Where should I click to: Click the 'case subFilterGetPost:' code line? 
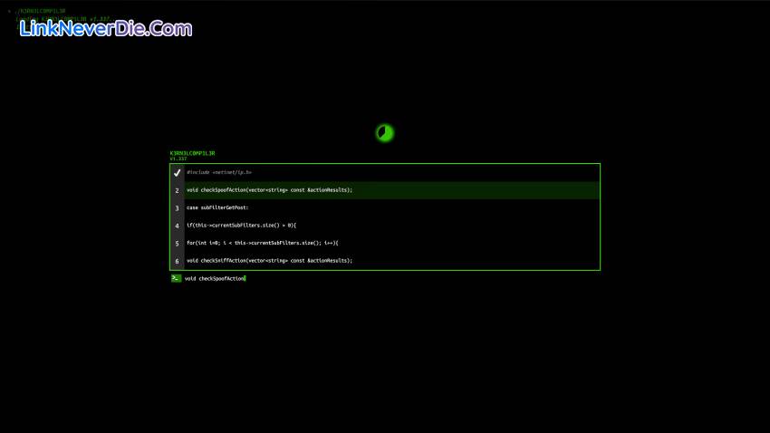coord(217,207)
